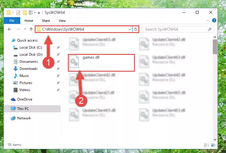Open the address bar history dropdown
The width and height of the screenshot is (226, 153).
point(130,29)
